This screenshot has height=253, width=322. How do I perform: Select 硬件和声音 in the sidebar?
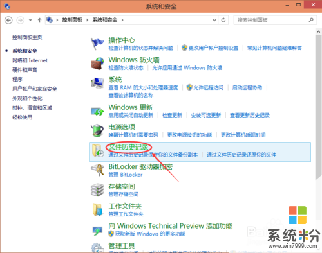point(24,70)
